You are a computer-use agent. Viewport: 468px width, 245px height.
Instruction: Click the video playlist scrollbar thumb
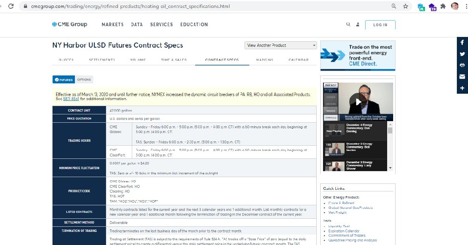390,130
